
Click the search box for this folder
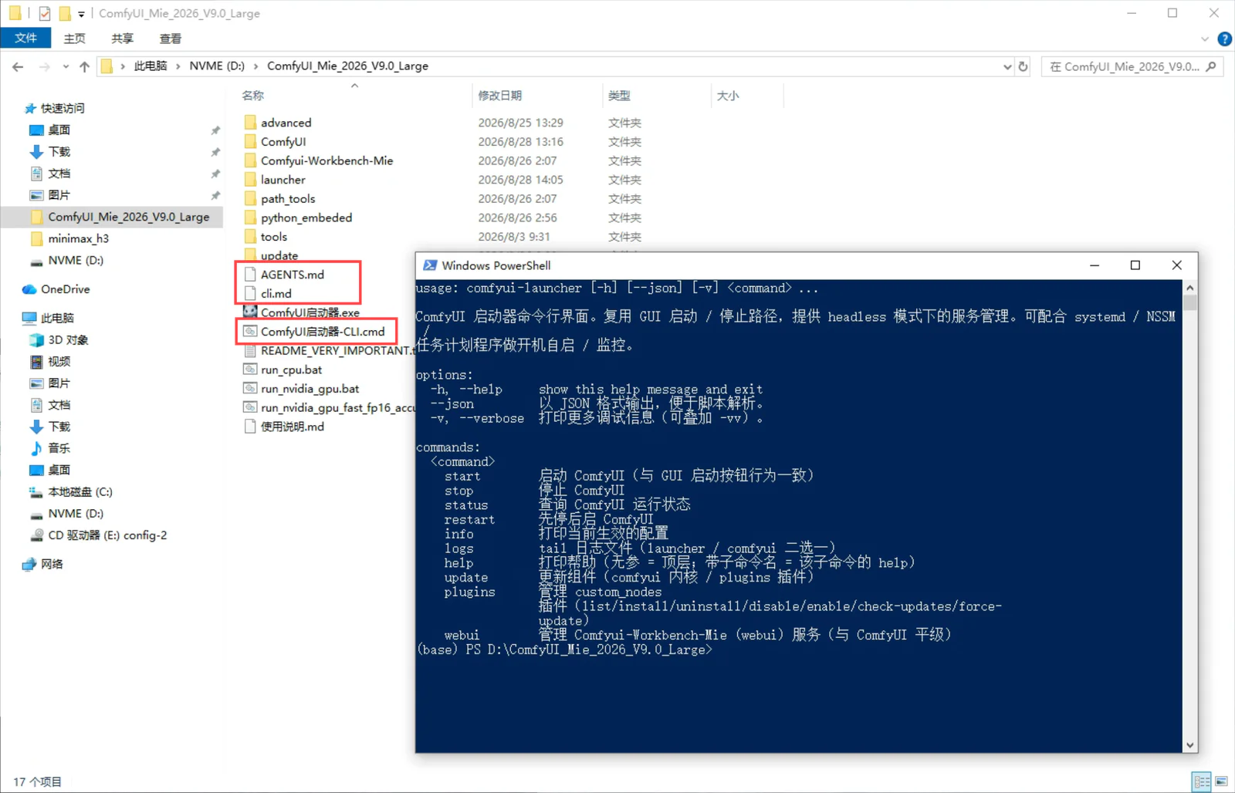(1132, 66)
